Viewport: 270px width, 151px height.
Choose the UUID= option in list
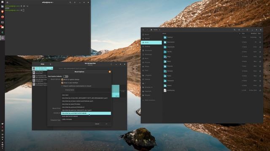(86, 117)
